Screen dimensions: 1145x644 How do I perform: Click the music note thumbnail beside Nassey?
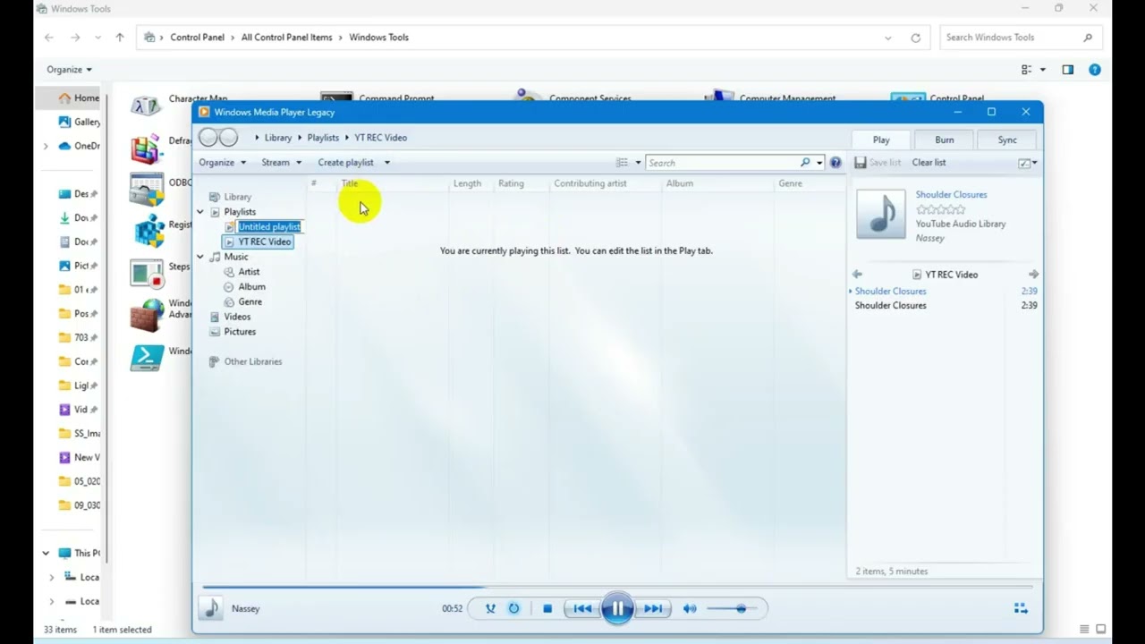pos(211,608)
